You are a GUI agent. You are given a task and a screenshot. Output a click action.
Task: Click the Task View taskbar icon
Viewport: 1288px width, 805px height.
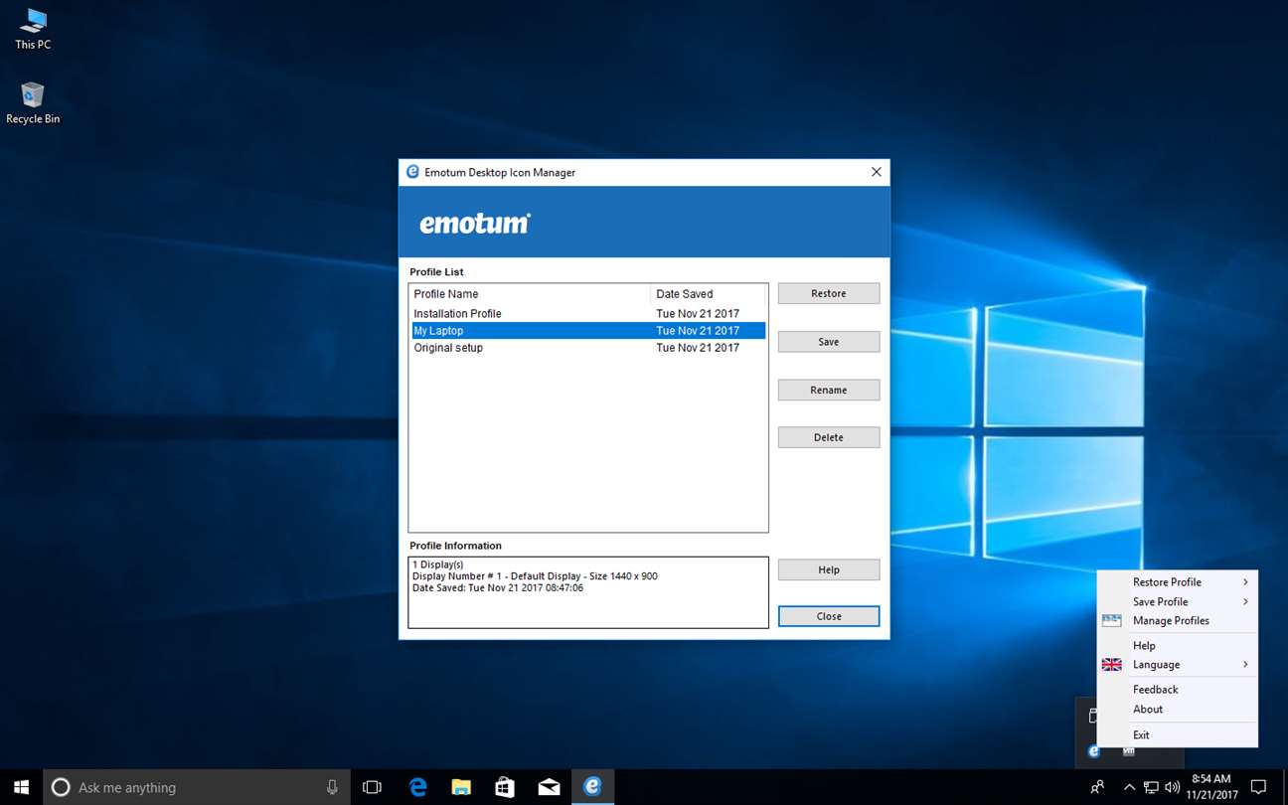click(372, 786)
